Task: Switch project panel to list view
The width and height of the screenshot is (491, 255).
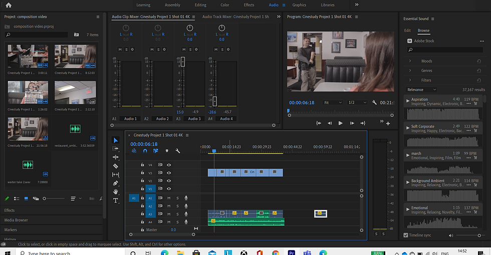Action: pos(17,198)
